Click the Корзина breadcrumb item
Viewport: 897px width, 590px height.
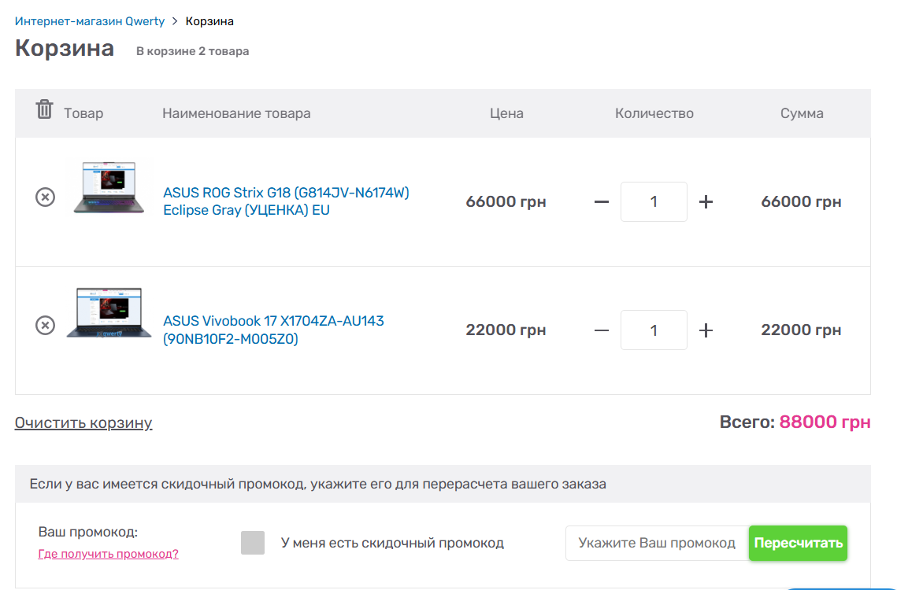[x=209, y=21]
